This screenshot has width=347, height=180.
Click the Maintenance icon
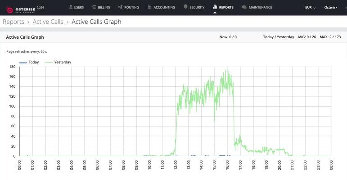[x=244, y=7]
